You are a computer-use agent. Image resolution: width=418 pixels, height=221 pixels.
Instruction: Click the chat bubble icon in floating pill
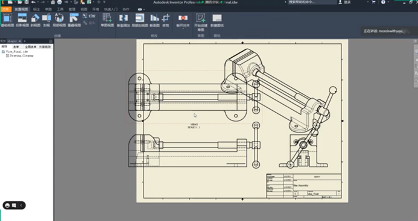pyautogui.click(x=14, y=205)
